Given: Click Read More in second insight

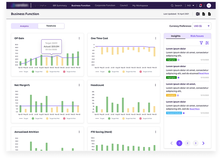Looking at the screenshot, I should [204, 73].
